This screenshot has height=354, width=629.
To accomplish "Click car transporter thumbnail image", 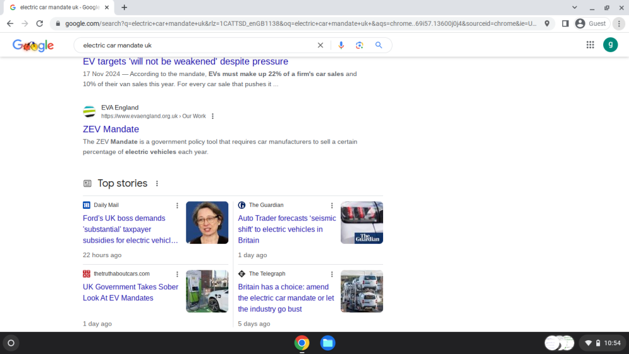I will (x=362, y=291).
